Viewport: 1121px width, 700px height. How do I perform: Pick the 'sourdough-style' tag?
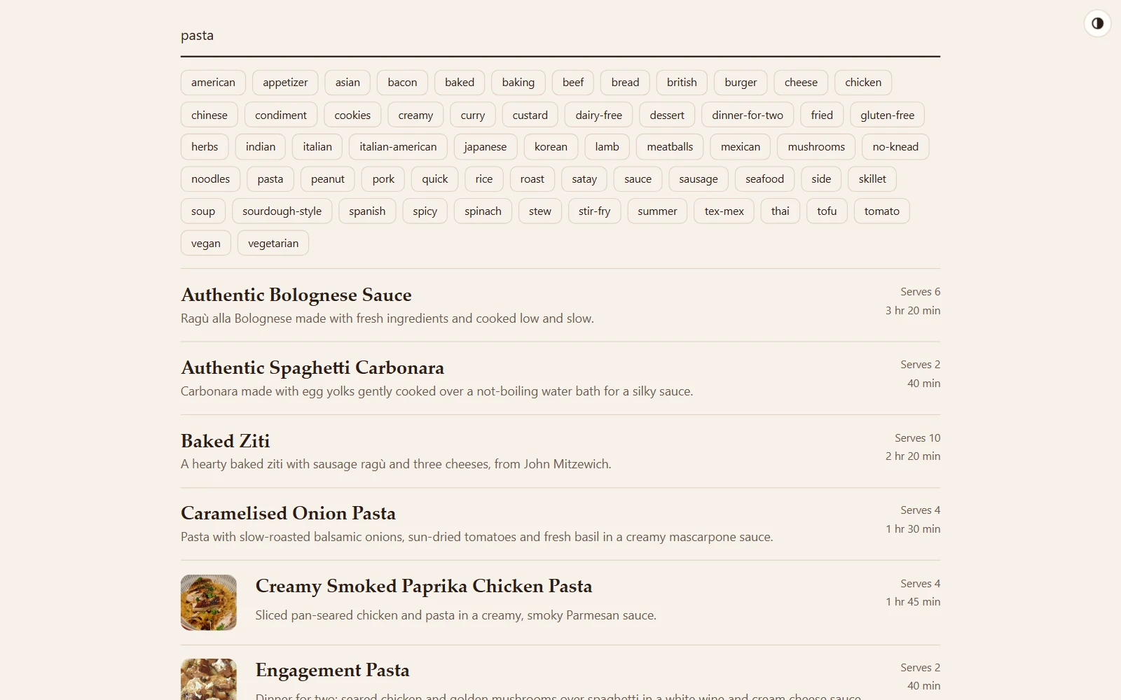[x=282, y=211]
